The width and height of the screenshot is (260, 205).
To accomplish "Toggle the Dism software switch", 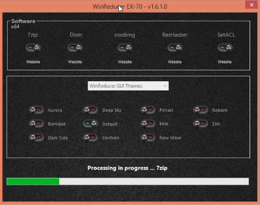I will click(x=75, y=47).
